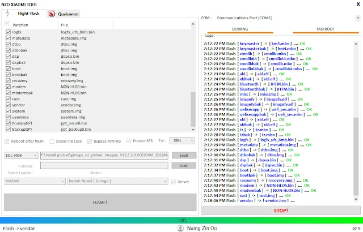Click the FLASH ! button
The image size is (363, 232).
pyautogui.click(x=100, y=202)
